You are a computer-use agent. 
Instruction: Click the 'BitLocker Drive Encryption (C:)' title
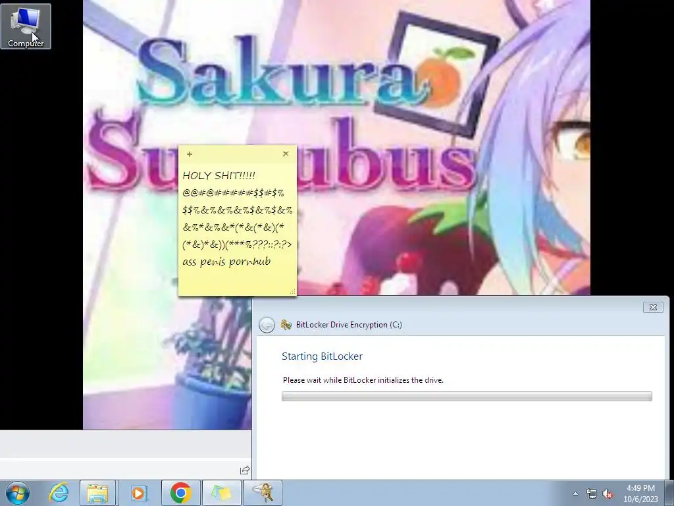(349, 325)
